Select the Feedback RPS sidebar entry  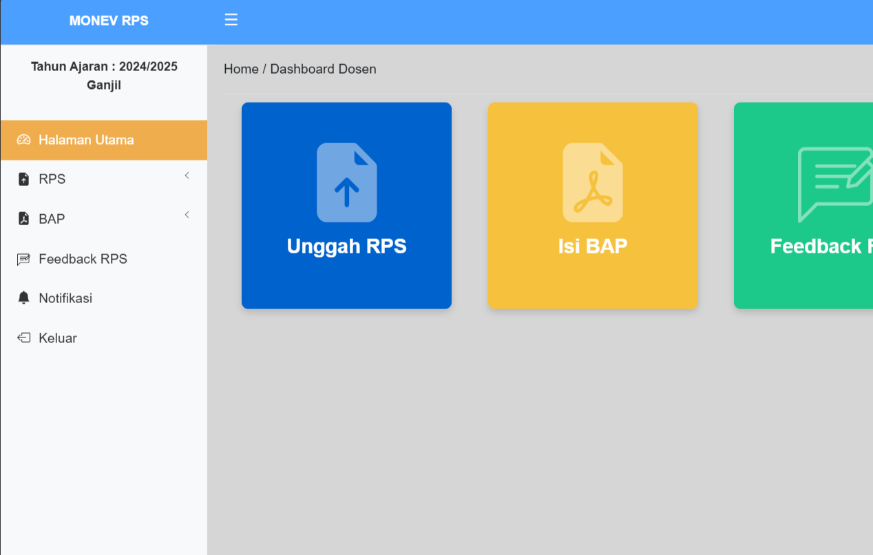coord(83,258)
